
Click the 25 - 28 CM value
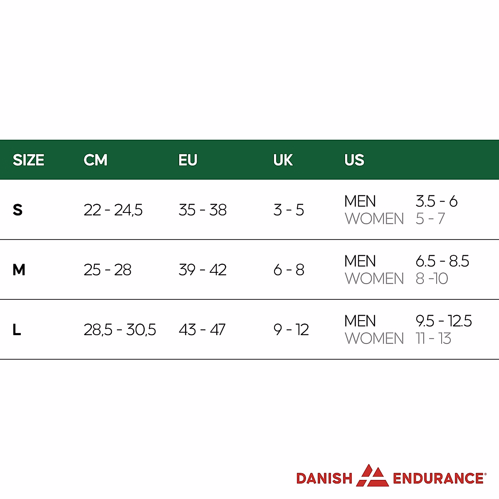[107, 270]
